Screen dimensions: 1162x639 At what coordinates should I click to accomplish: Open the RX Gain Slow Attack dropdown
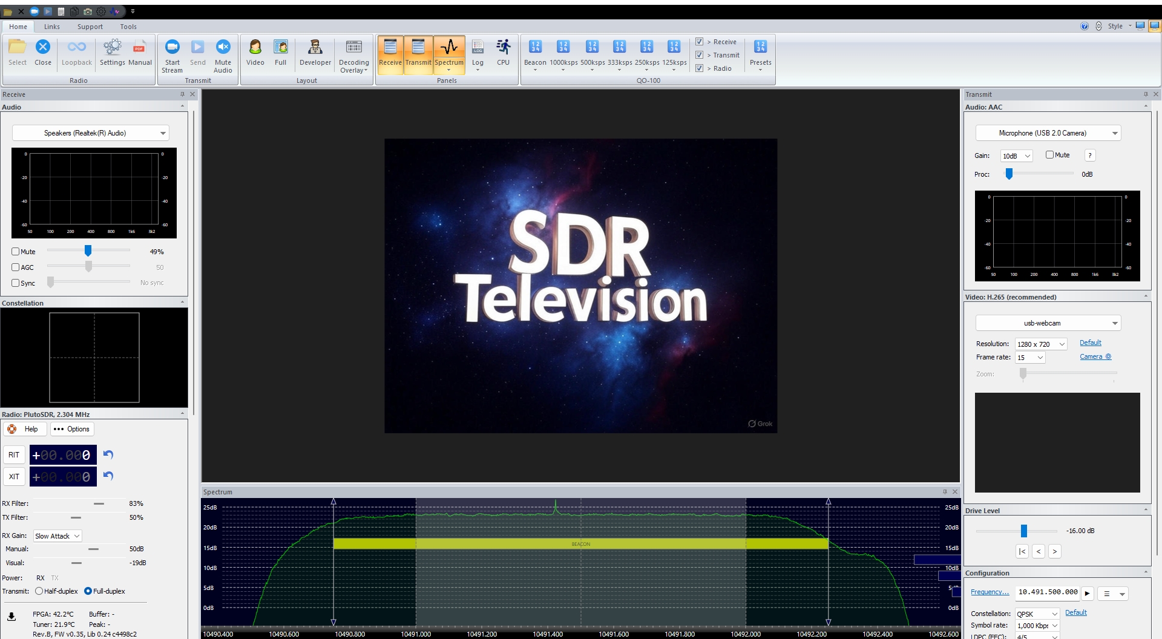(57, 536)
